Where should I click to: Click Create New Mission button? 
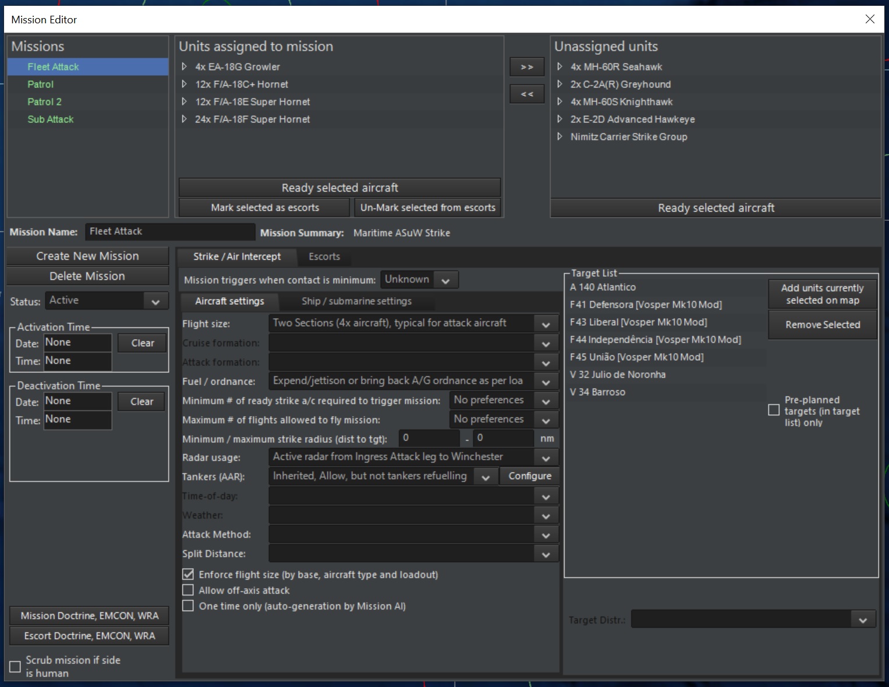(87, 256)
